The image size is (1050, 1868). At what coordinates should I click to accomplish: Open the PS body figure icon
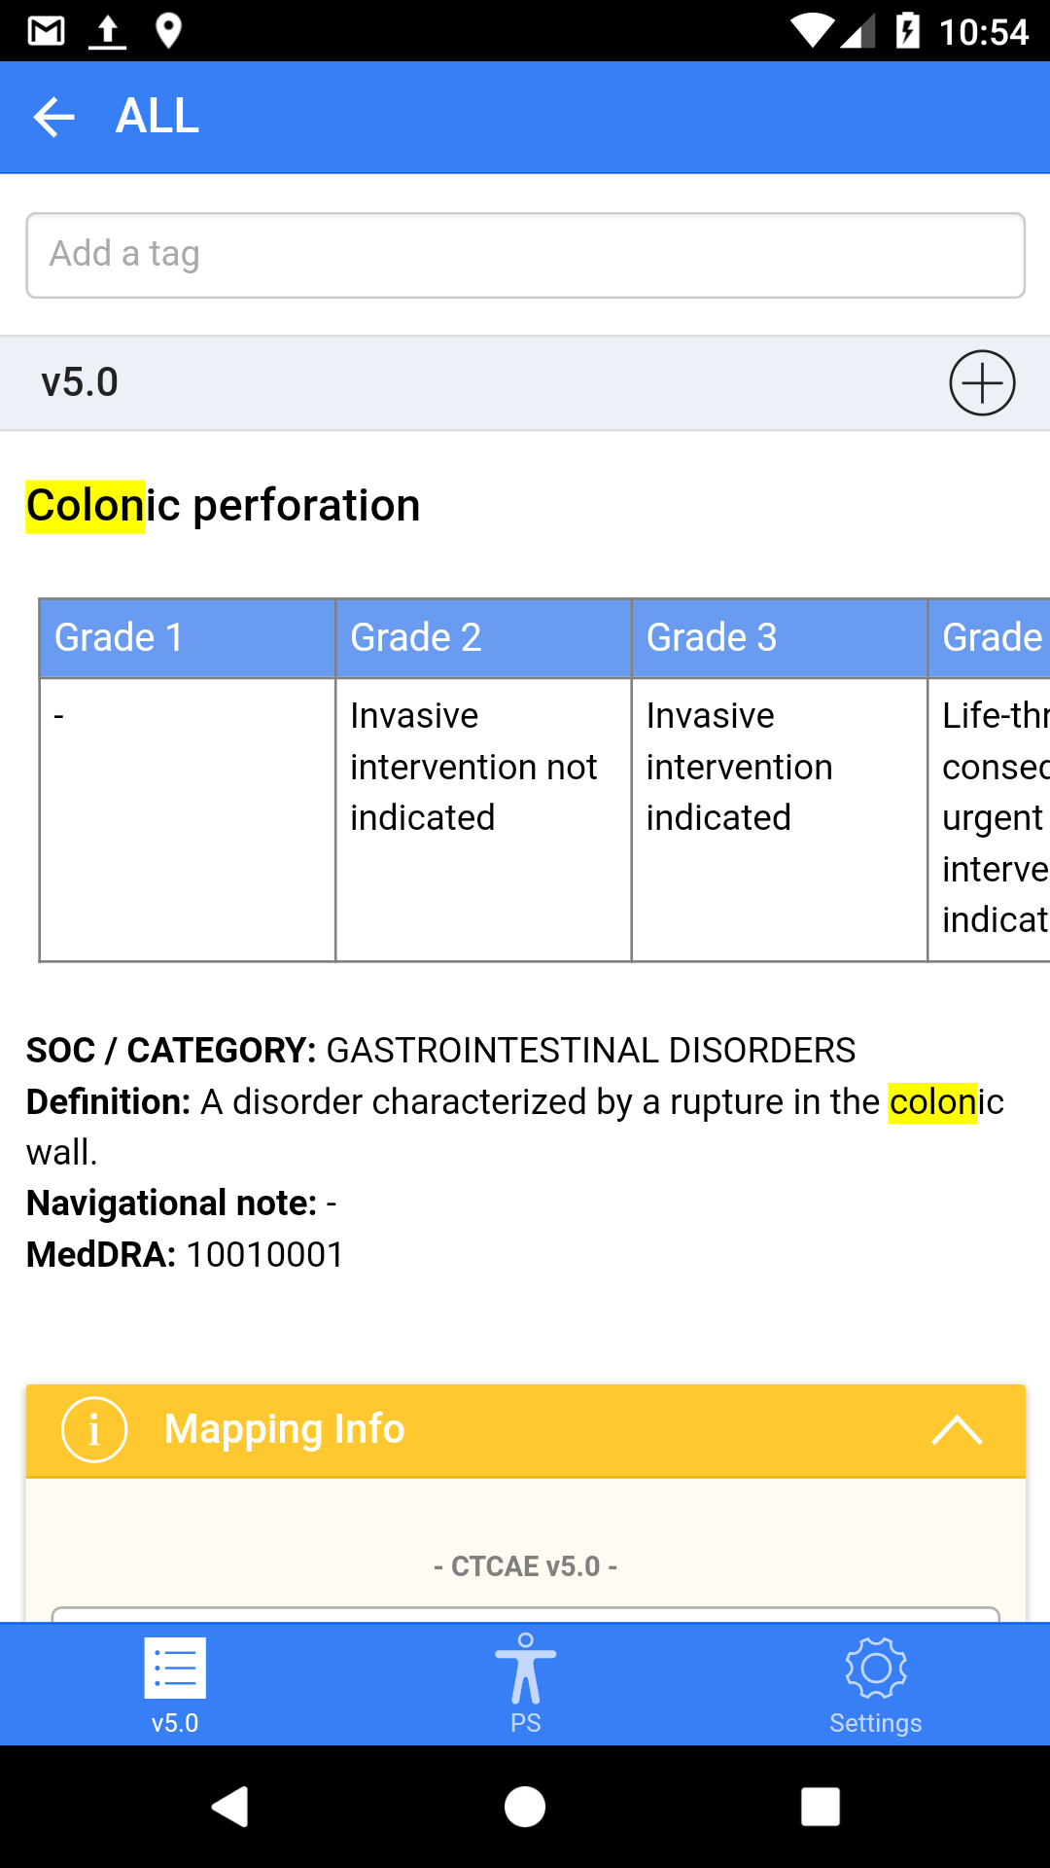(525, 1669)
